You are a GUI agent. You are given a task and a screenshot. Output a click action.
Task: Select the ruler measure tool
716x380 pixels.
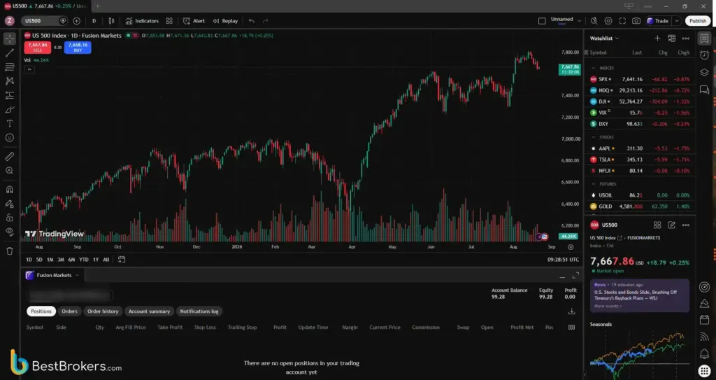(x=10, y=156)
